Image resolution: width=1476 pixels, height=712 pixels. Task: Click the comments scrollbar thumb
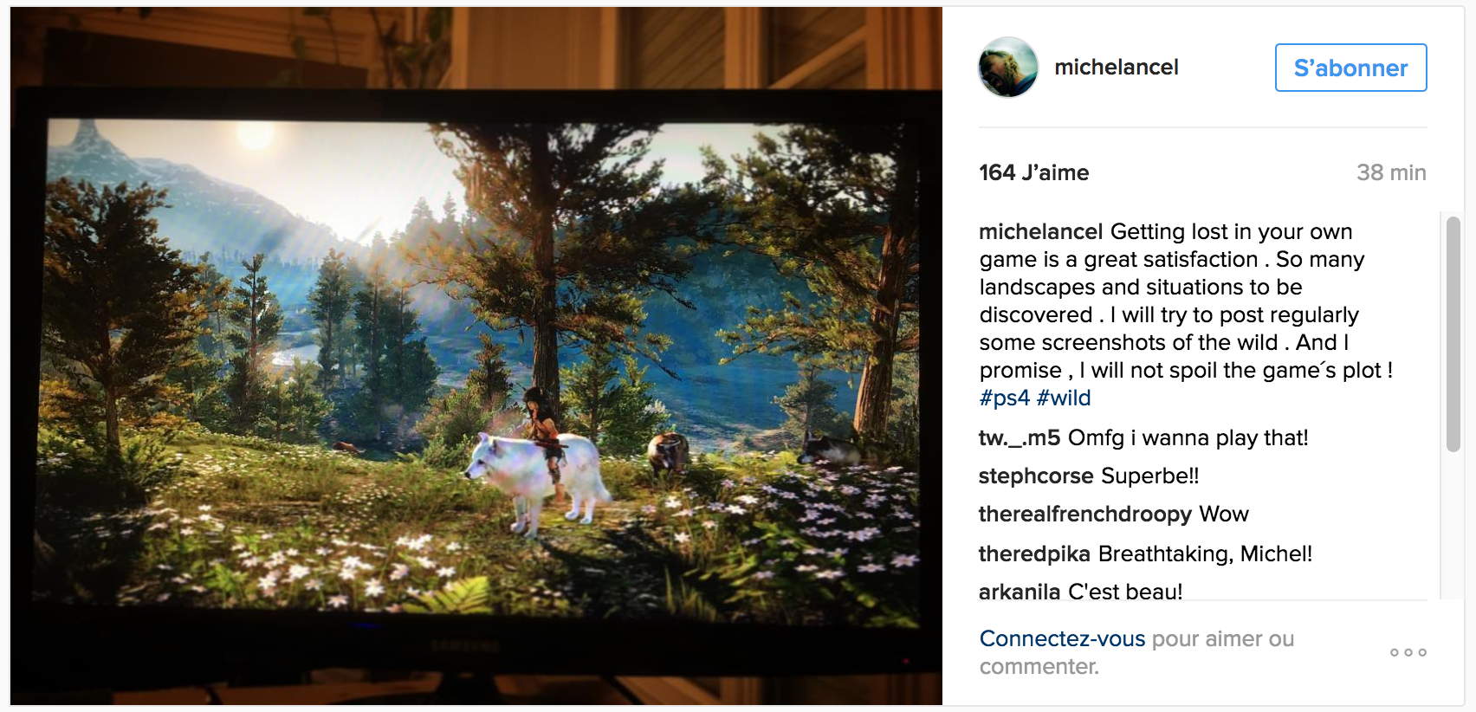click(1453, 334)
